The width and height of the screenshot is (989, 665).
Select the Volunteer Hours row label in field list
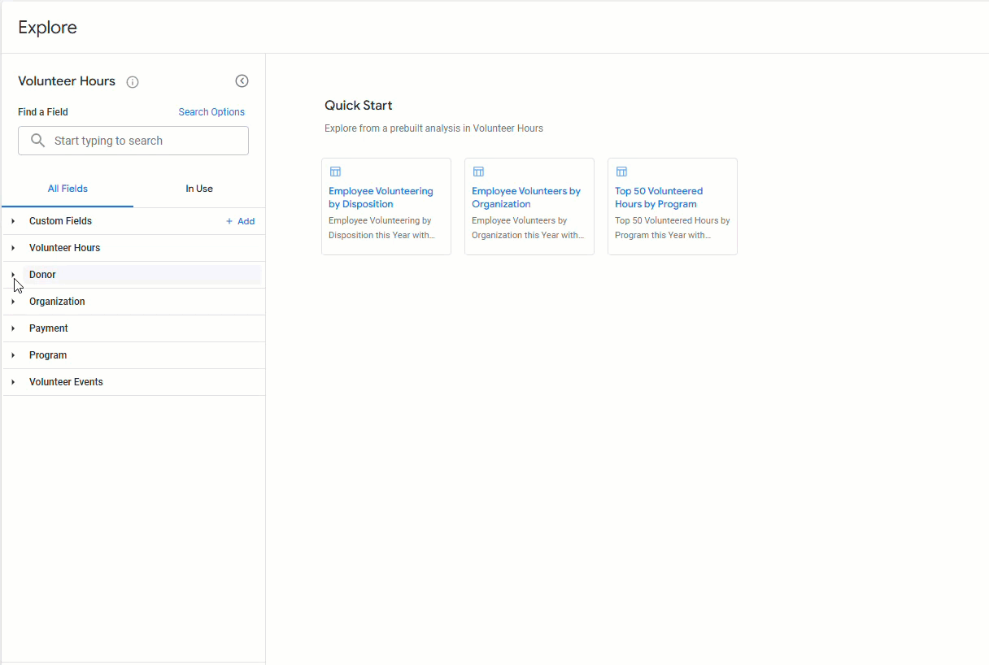click(65, 248)
